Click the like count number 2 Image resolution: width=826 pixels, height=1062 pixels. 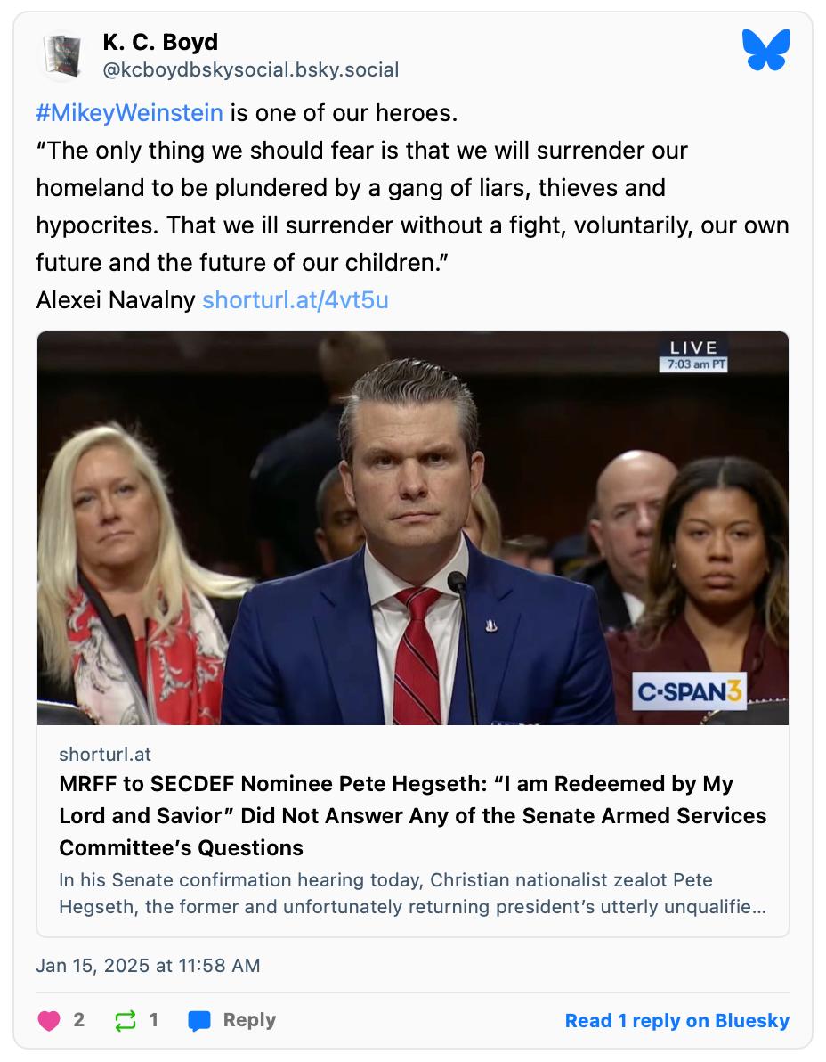(x=79, y=1020)
